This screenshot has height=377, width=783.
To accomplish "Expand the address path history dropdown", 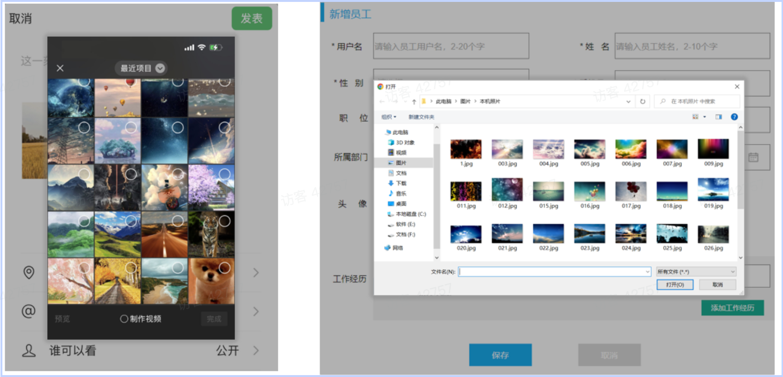I will point(628,101).
